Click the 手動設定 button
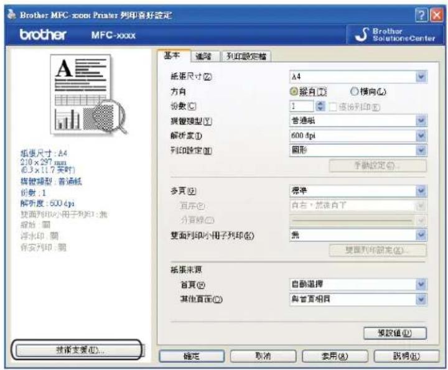 pos(378,165)
